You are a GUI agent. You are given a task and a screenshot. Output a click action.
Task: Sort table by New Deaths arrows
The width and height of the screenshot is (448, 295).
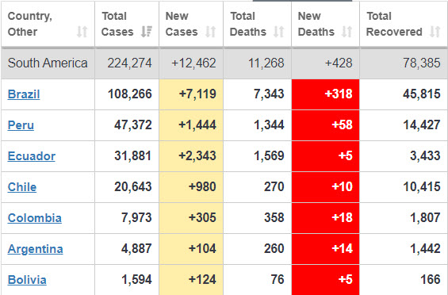click(347, 32)
